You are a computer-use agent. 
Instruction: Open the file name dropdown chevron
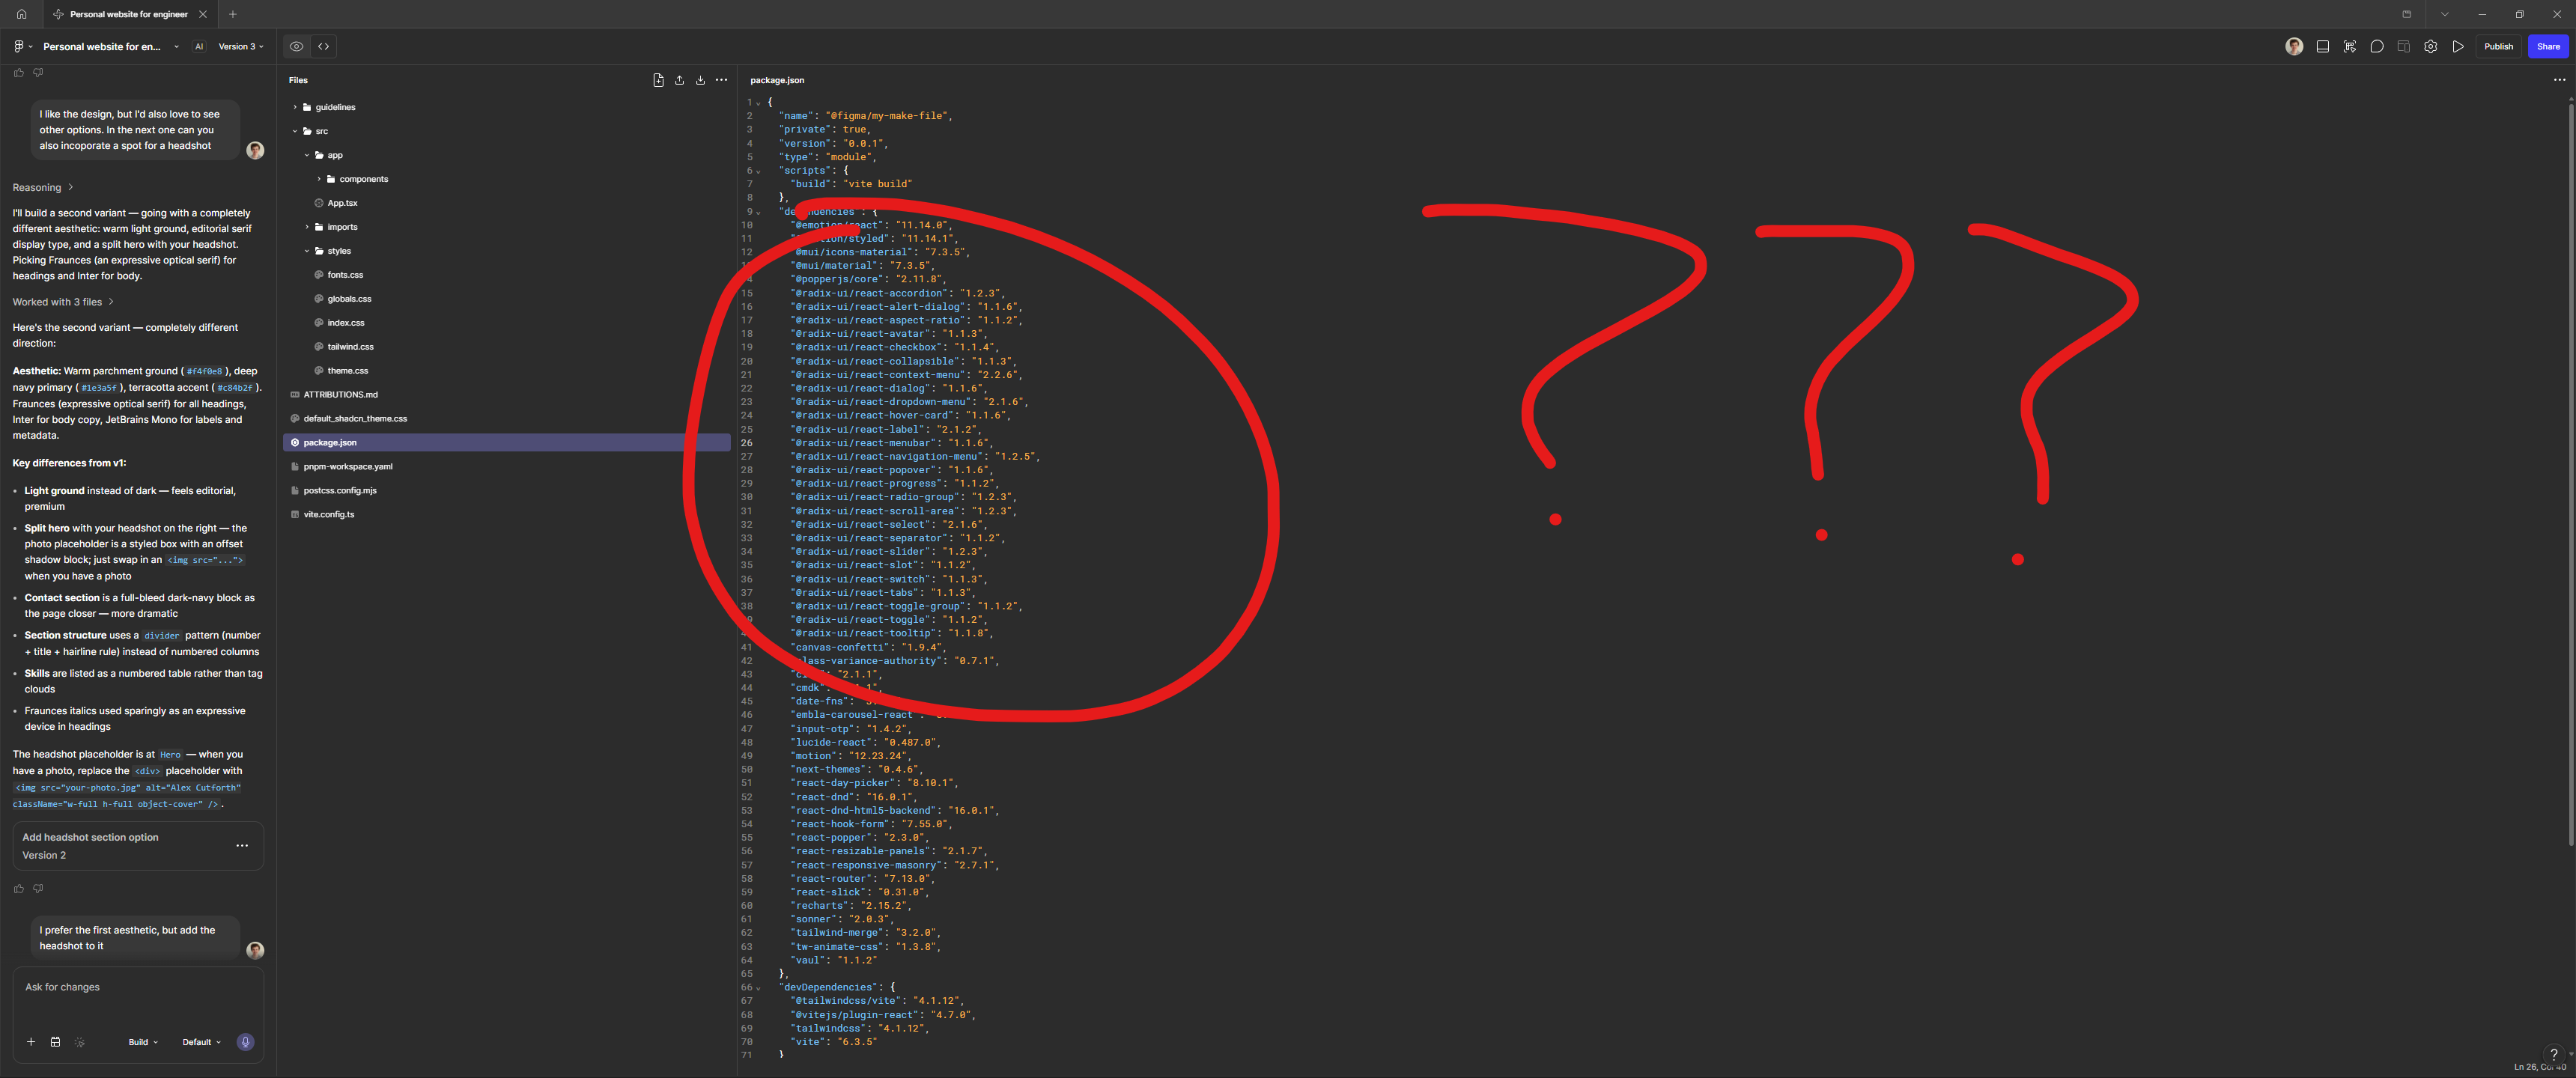pyautogui.click(x=176, y=46)
